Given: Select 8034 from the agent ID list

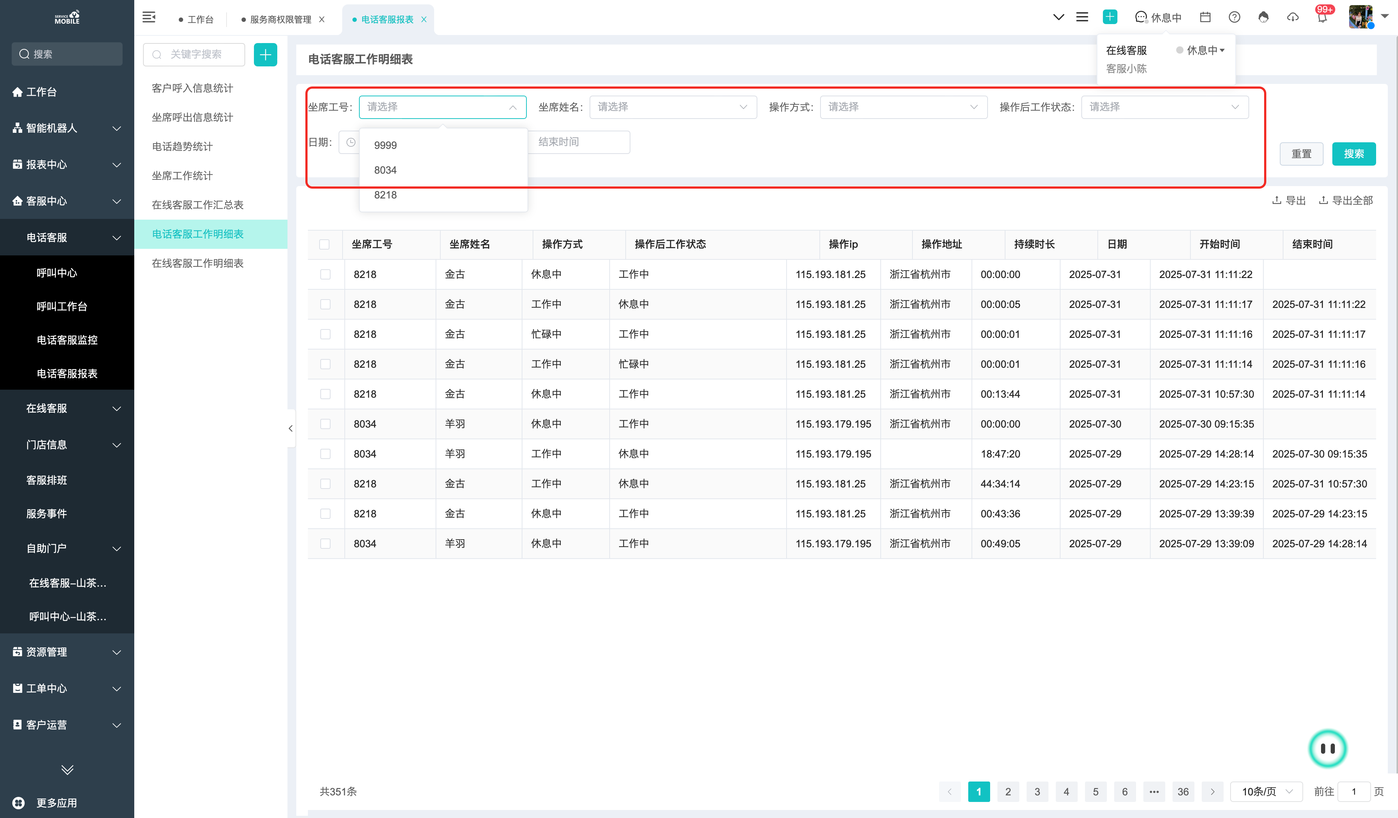Looking at the screenshot, I should pyautogui.click(x=443, y=170).
